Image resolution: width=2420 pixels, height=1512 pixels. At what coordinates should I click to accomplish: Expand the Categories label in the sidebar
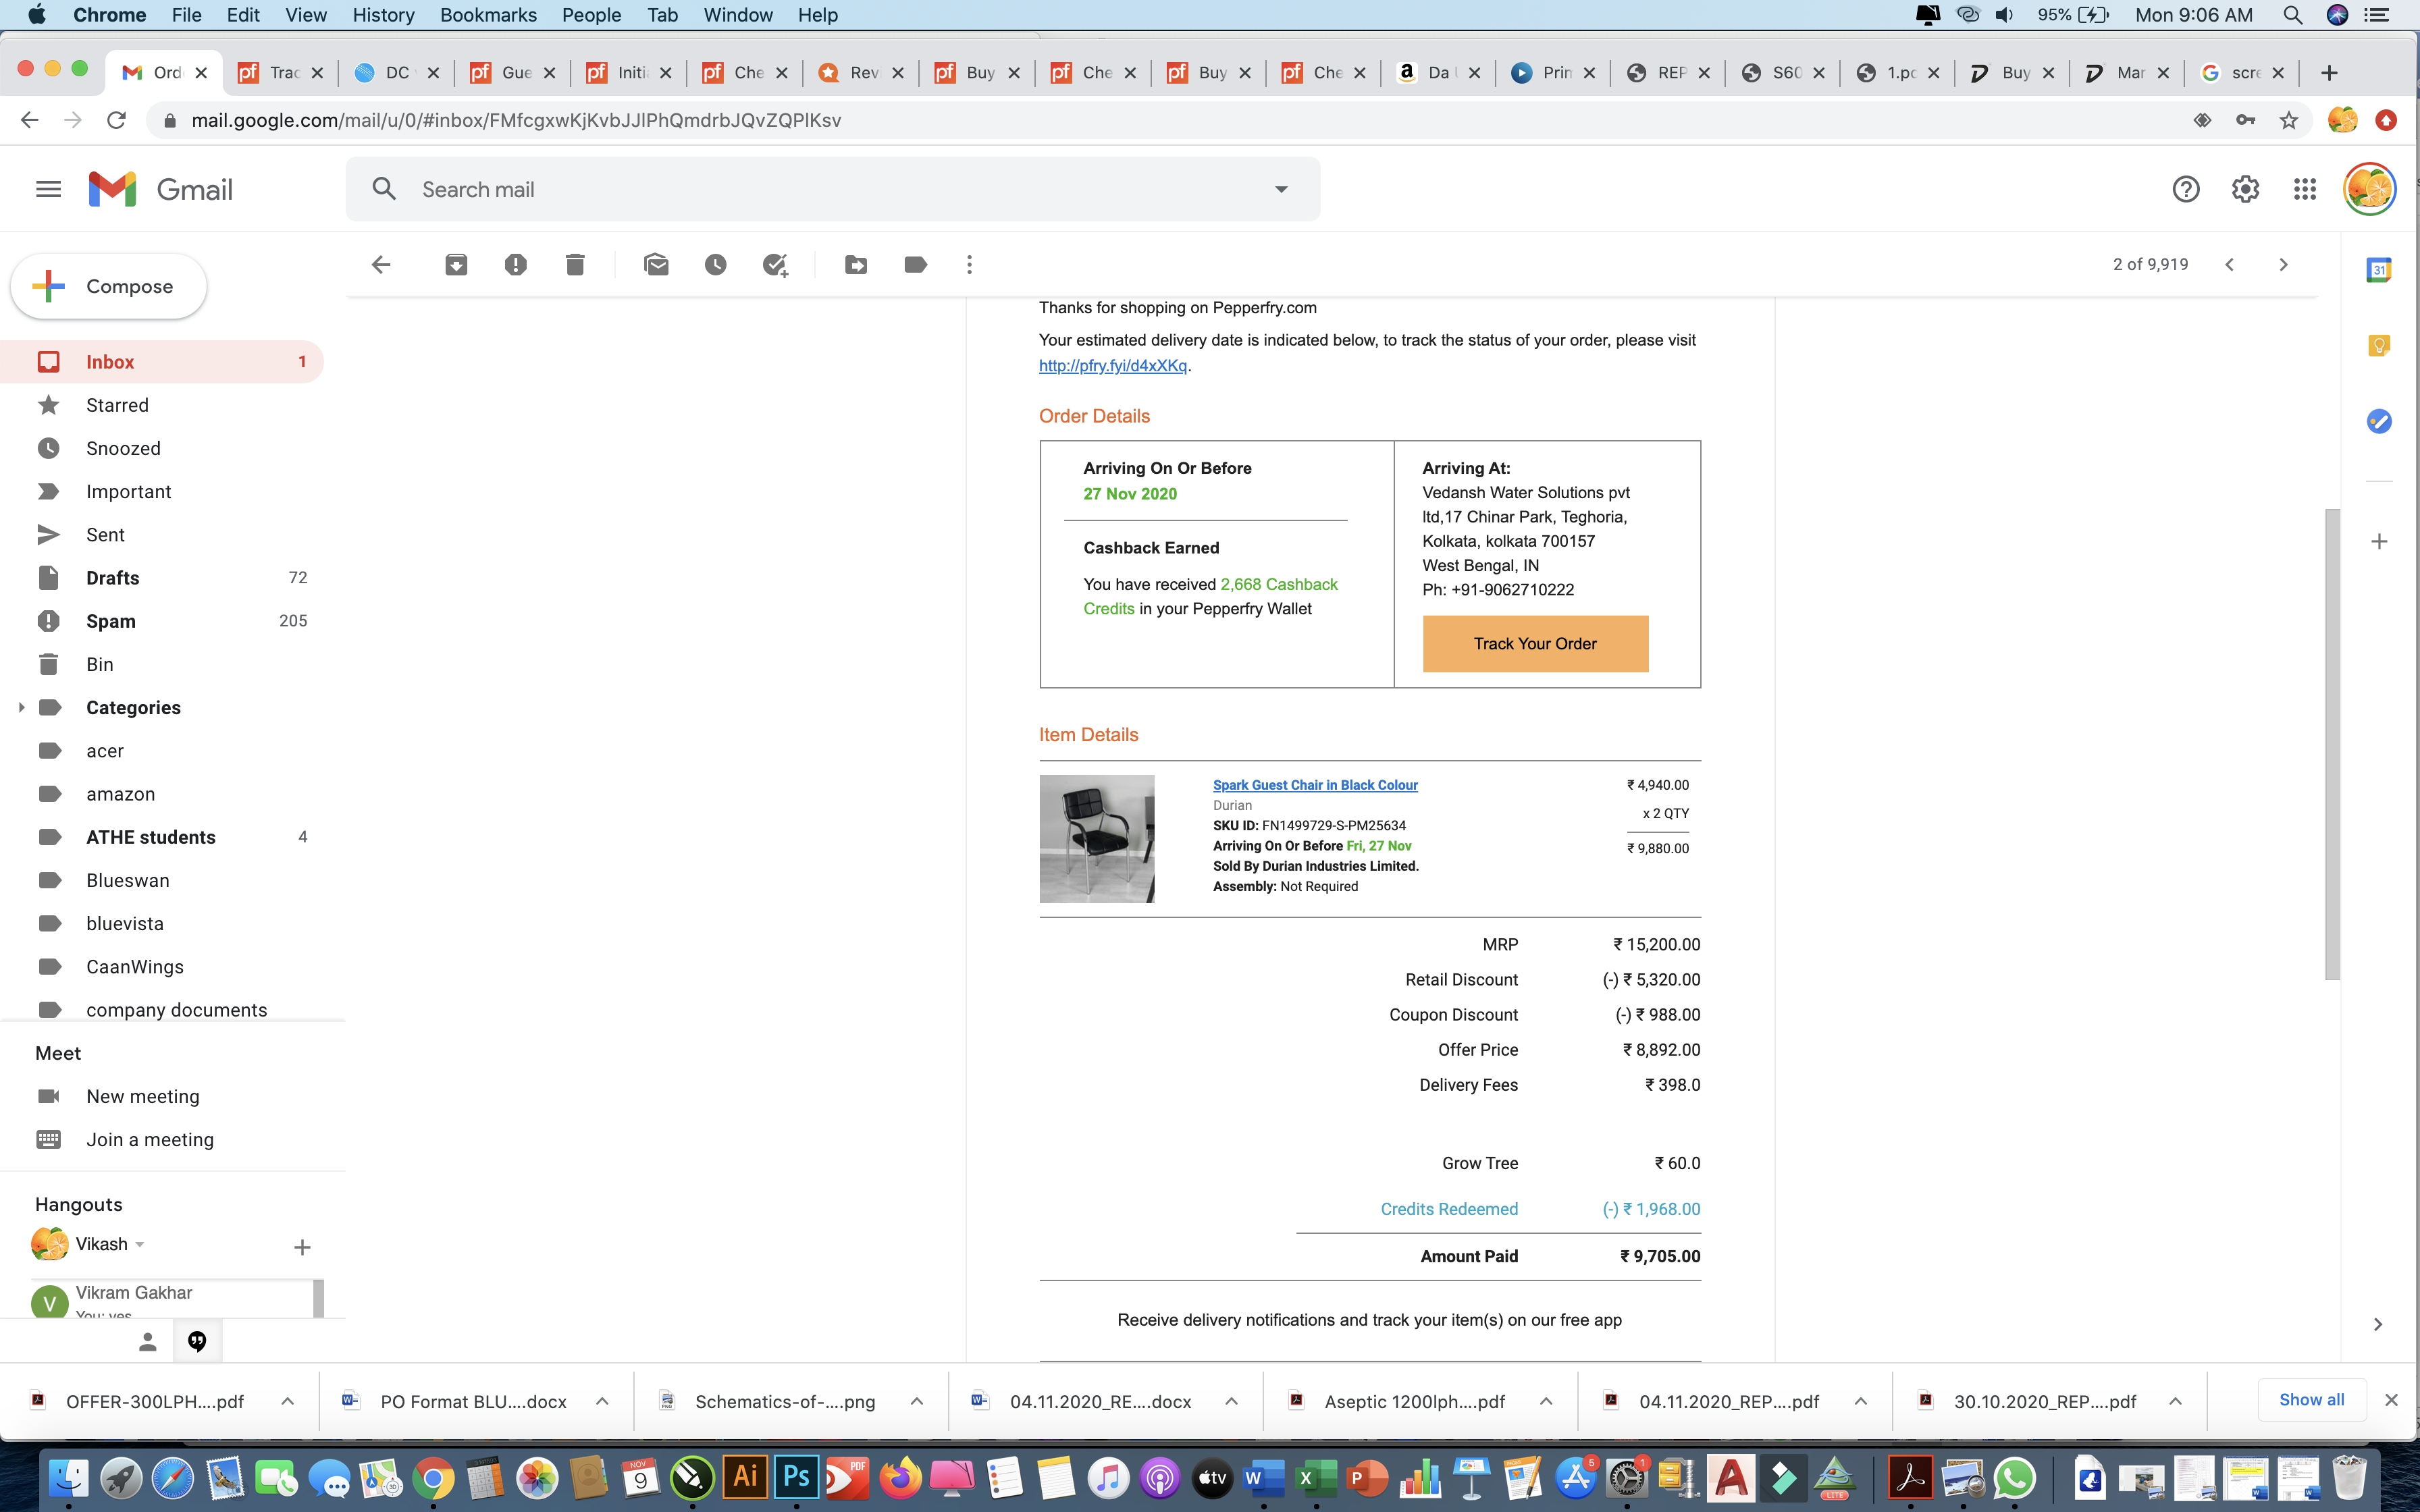21,707
